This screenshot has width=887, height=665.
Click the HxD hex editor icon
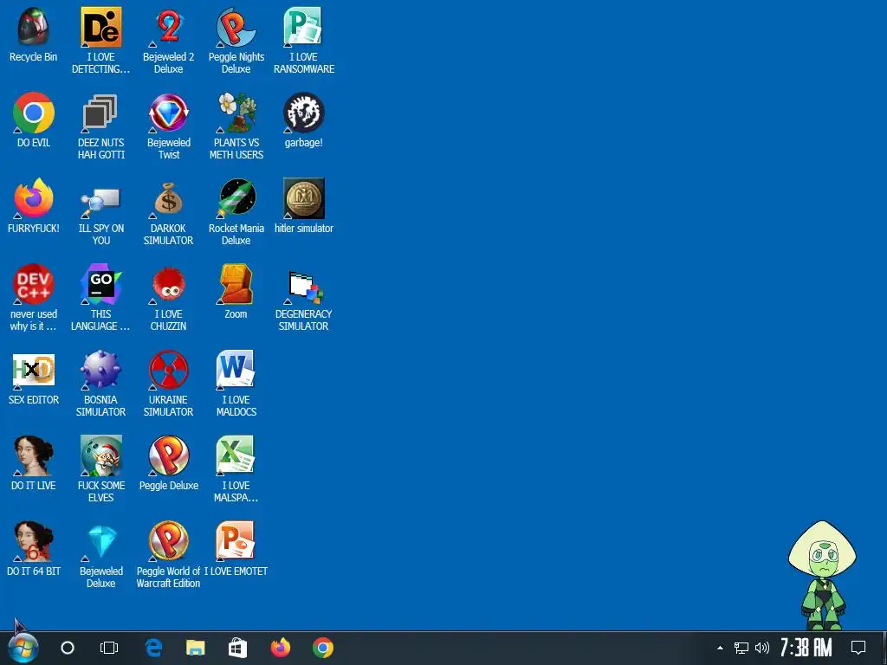click(x=34, y=371)
